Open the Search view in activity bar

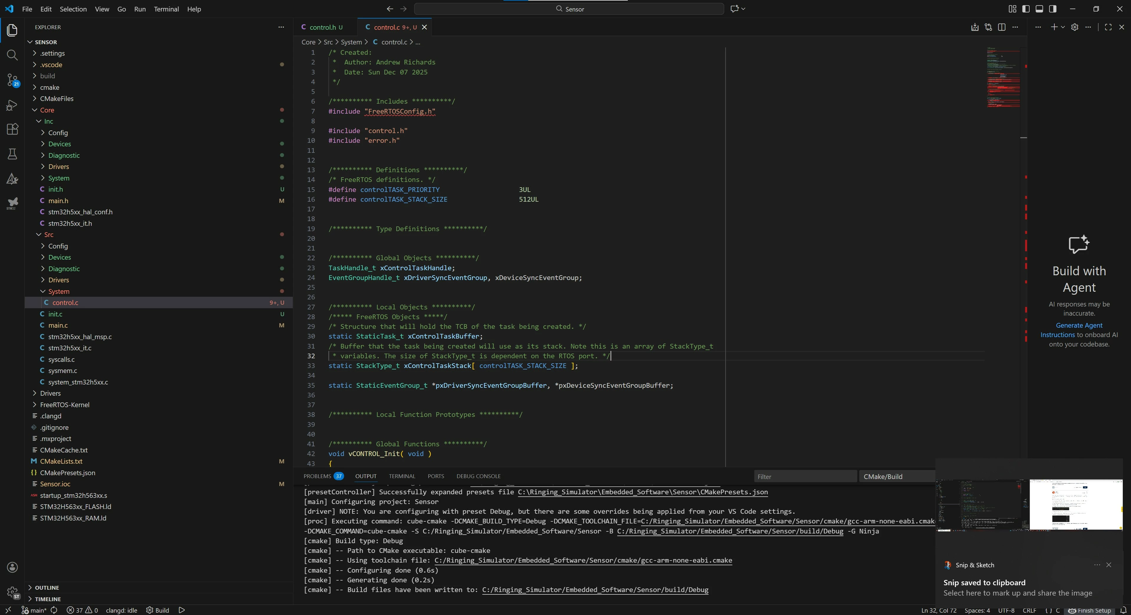[12, 55]
